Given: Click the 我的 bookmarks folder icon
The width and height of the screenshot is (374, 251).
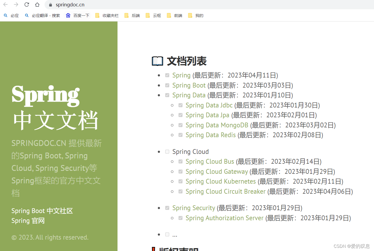Looking at the screenshot, I should tap(190, 15).
